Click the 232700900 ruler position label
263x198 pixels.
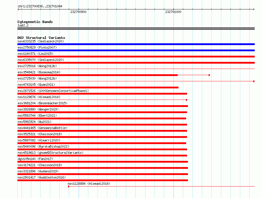(x=78, y=12)
